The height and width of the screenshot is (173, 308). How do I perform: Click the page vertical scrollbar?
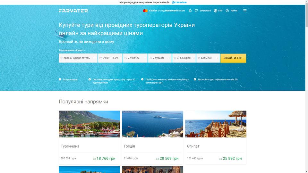click(x=306, y=86)
